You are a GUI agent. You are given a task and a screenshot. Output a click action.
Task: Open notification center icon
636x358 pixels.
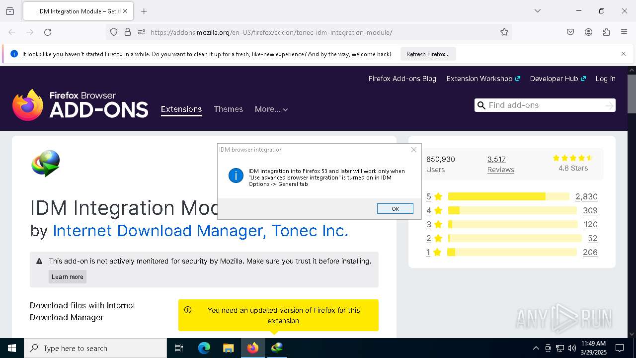tap(620, 348)
